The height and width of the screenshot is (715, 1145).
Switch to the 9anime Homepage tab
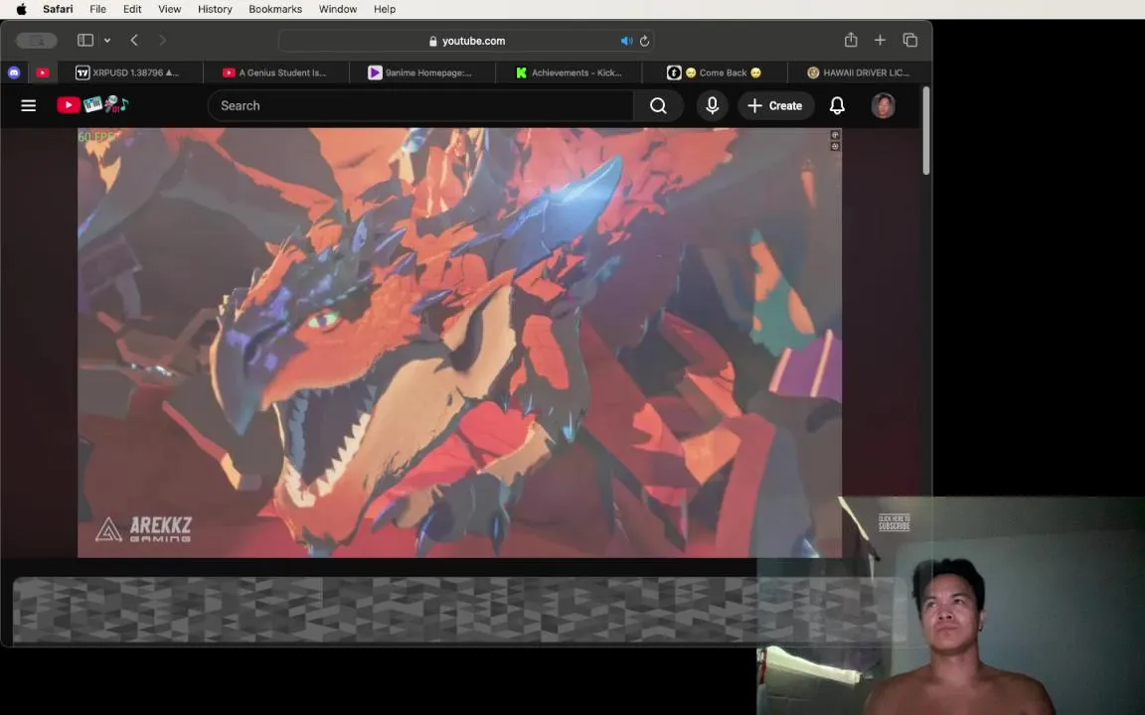422,72
